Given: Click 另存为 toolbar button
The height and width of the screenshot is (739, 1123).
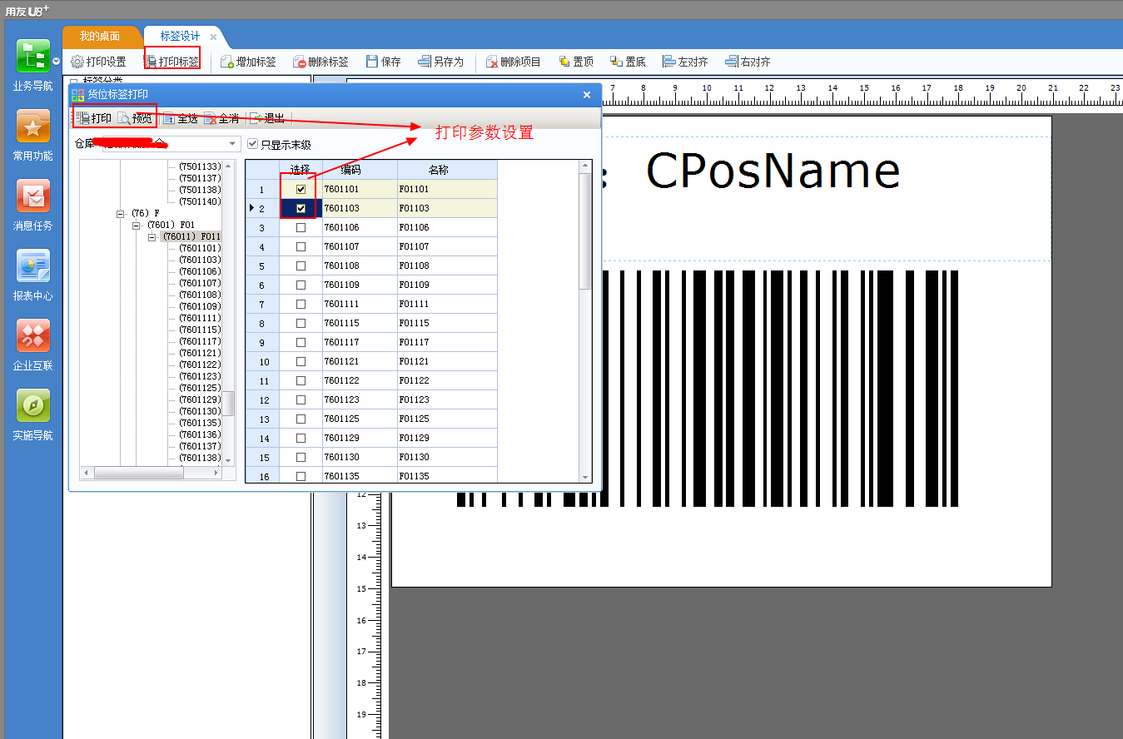Looking at the screenshot, I should (x=440, y=62).
